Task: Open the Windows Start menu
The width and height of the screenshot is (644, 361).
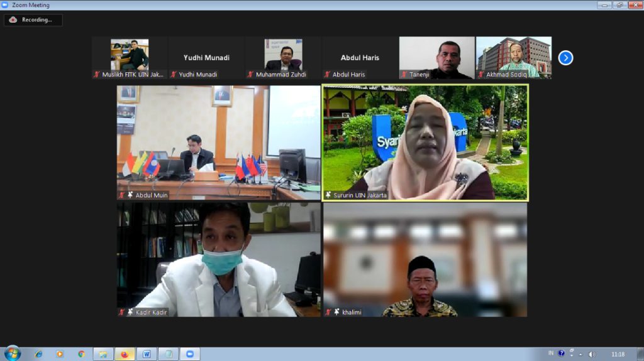Action: click(x=12, y=353)
